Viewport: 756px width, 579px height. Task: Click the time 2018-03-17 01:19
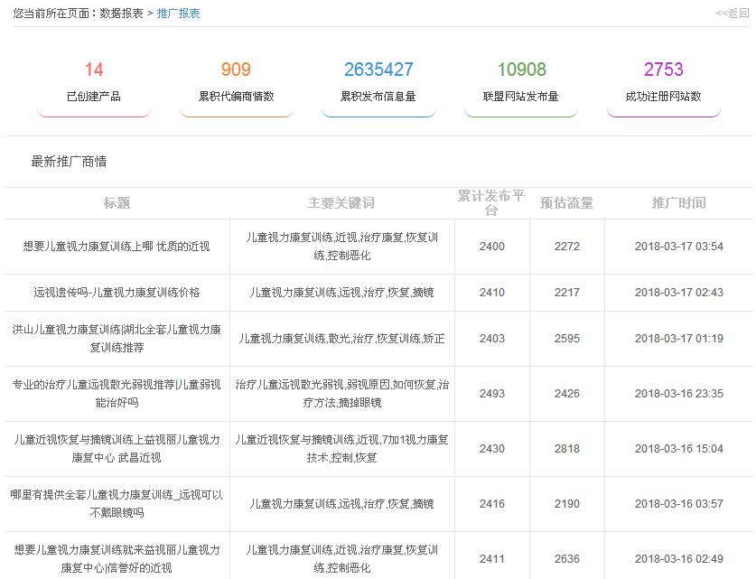[679, 339]
